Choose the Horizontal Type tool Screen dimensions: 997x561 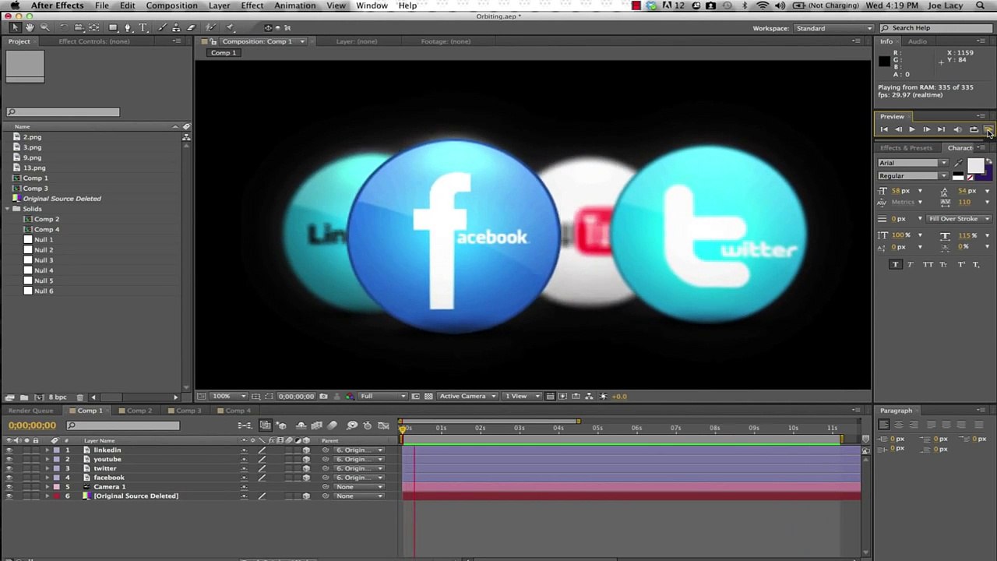point(143,28)
